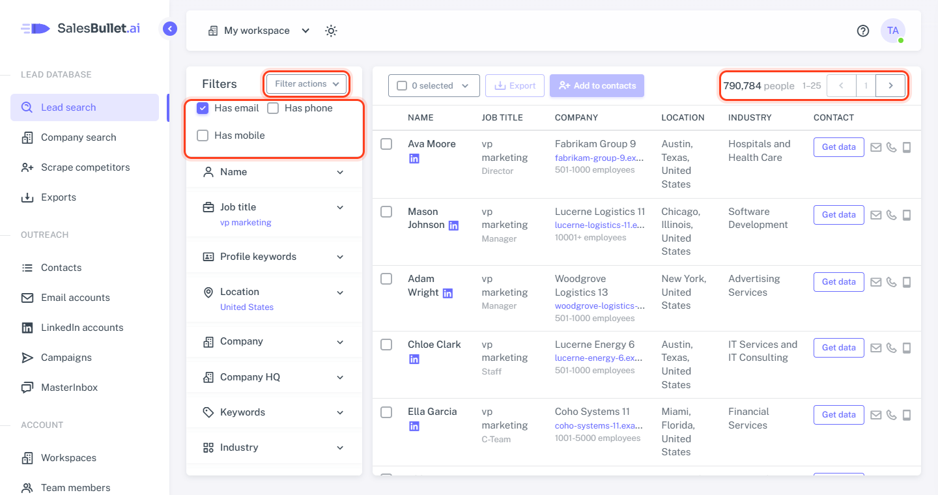Image resolution: width=938 pixels, height=495 pixels.
Task: Collapse the sidebar with the chevron button
Action: click(169, 29)
